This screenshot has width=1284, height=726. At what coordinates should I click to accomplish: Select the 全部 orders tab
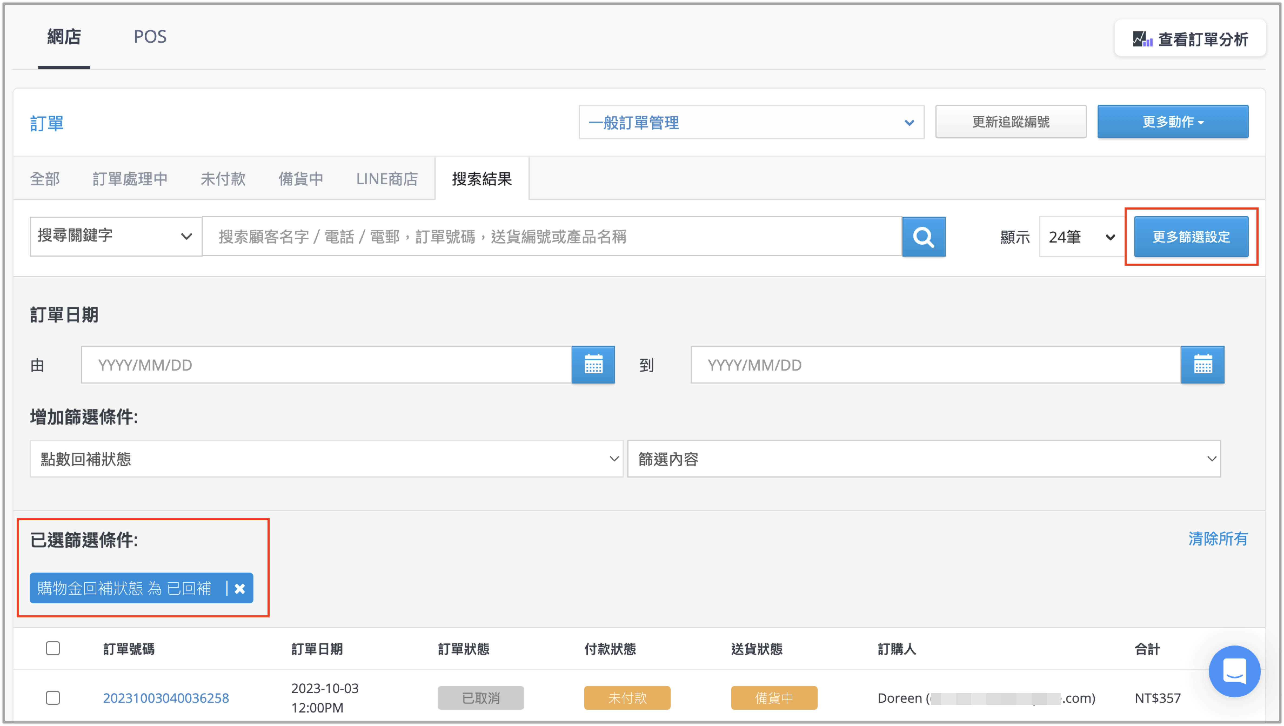click(x=45, y=179)
